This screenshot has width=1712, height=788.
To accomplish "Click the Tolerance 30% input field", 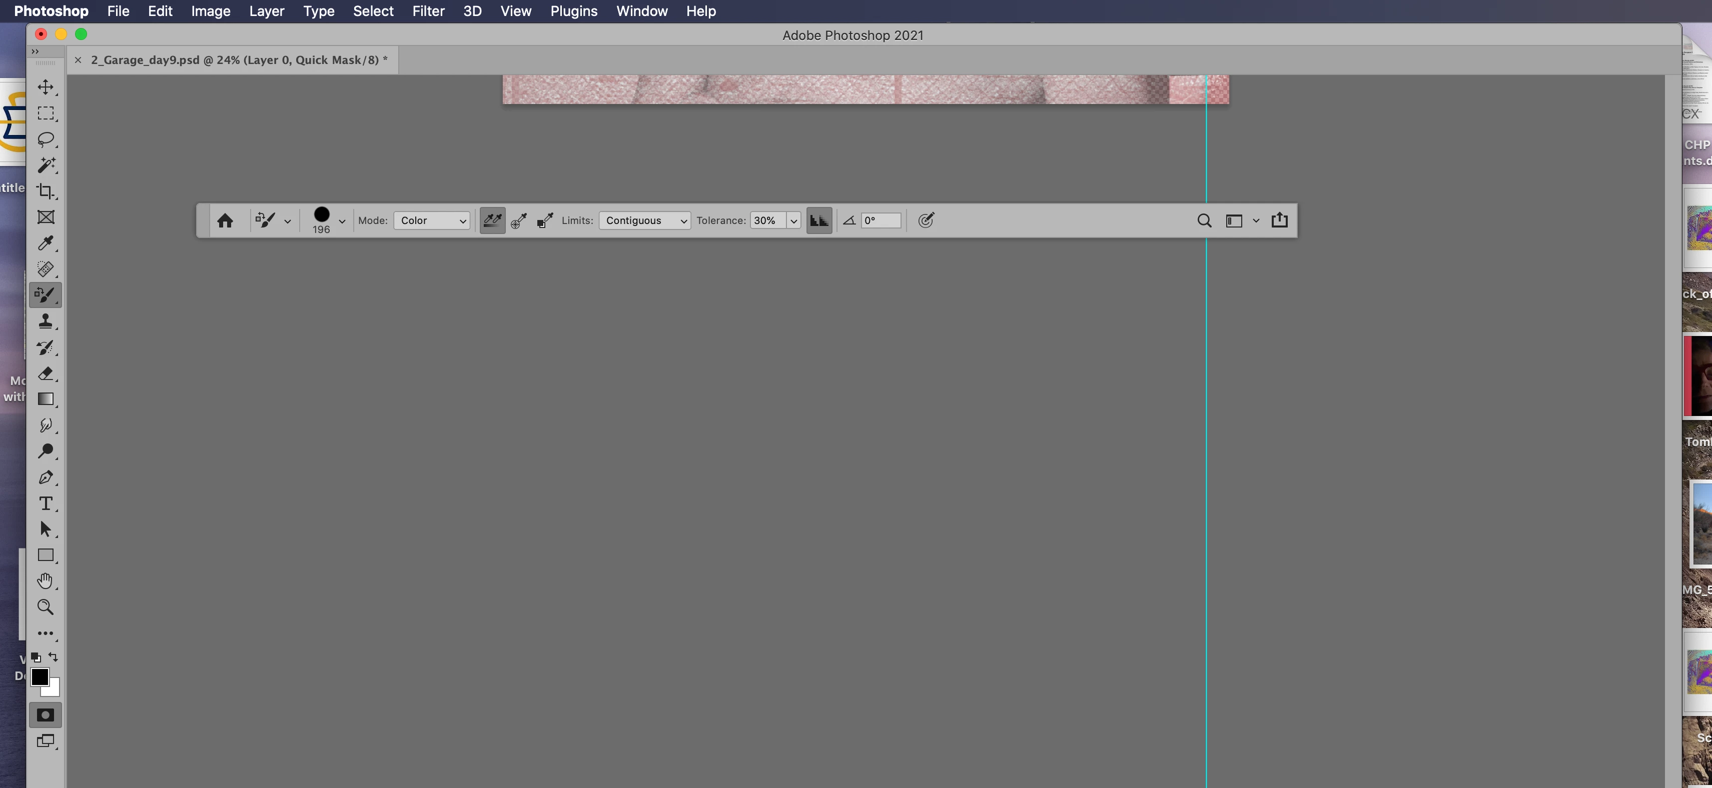I will click(x=767, y=220).
